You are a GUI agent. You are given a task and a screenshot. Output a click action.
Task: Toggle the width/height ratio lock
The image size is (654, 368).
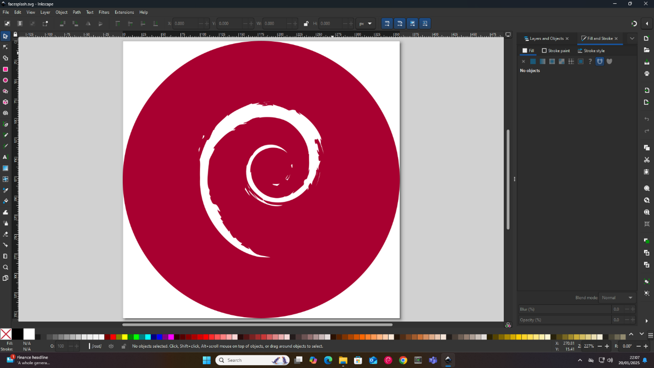pyautogui.click(x=306, y=24)
